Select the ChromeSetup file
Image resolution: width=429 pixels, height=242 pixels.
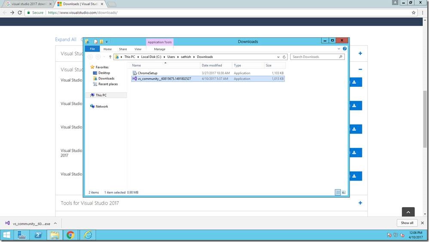pyautogui.click(x=208, y=73)
